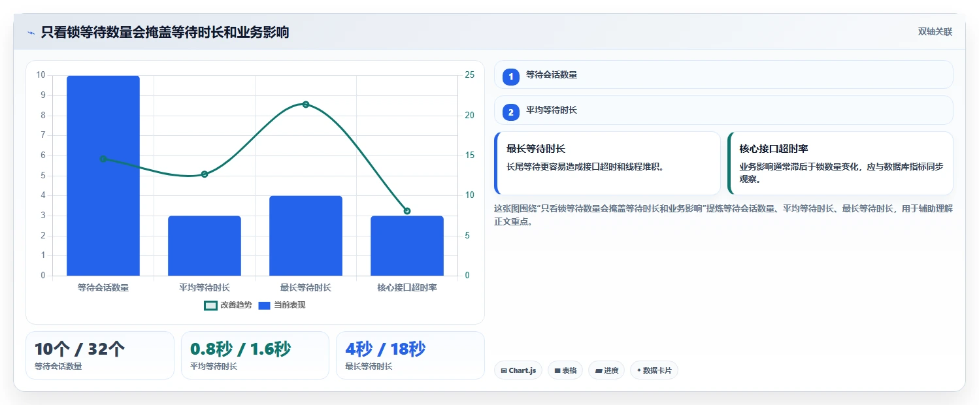Click the 10个 / 32个 stat value
The width and height of the screenshot is (979, 405).
tap(80, 349)
